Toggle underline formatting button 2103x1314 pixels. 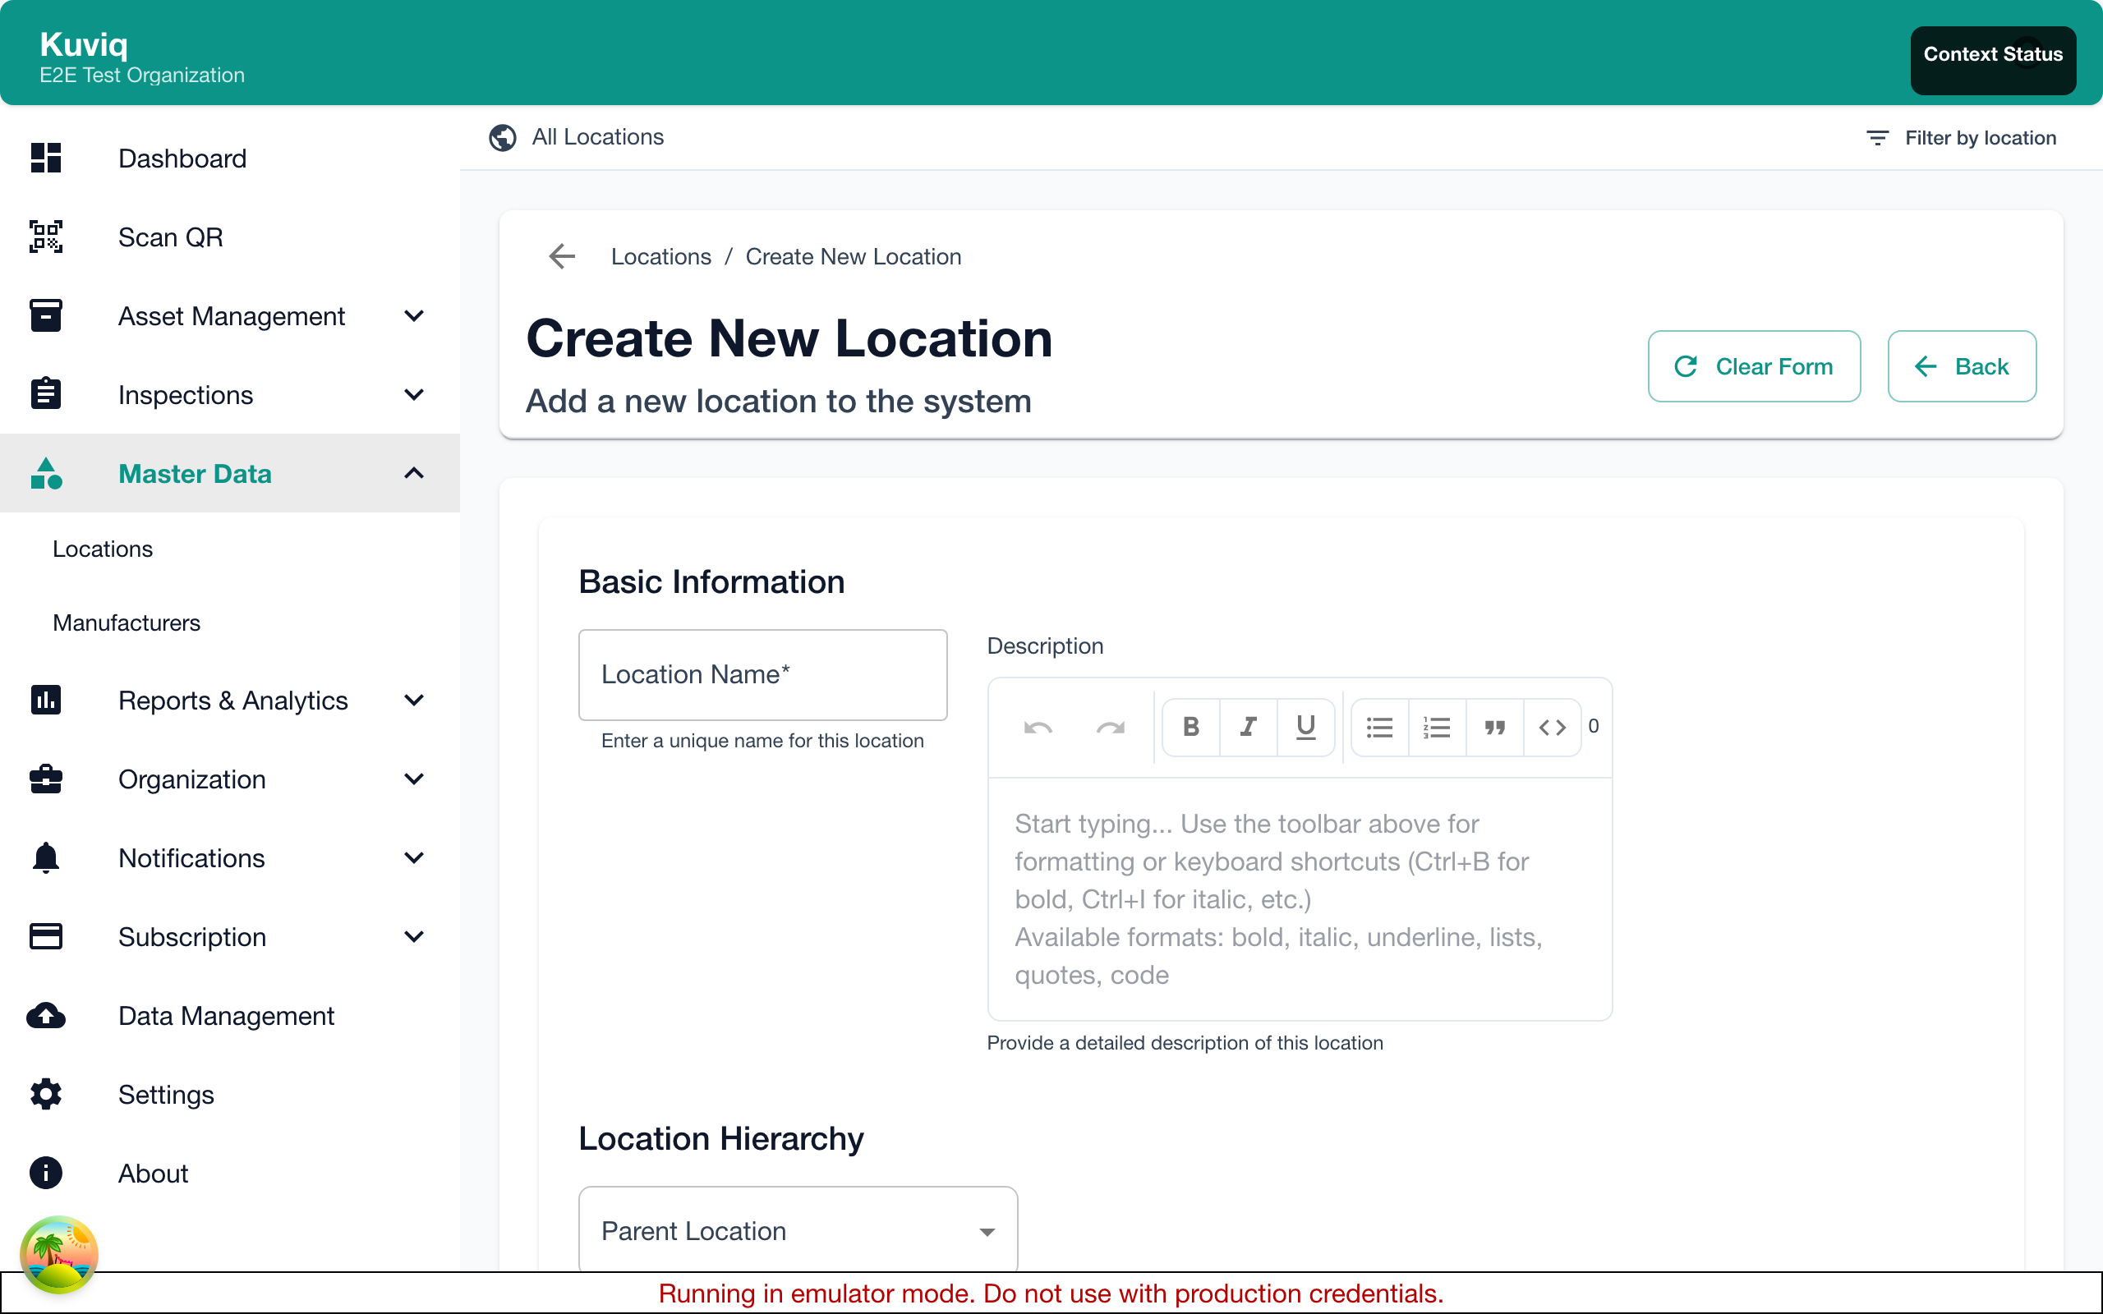pyautogui.click(x=1305, y=727)
